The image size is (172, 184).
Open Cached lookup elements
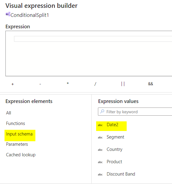coord(21,155)
